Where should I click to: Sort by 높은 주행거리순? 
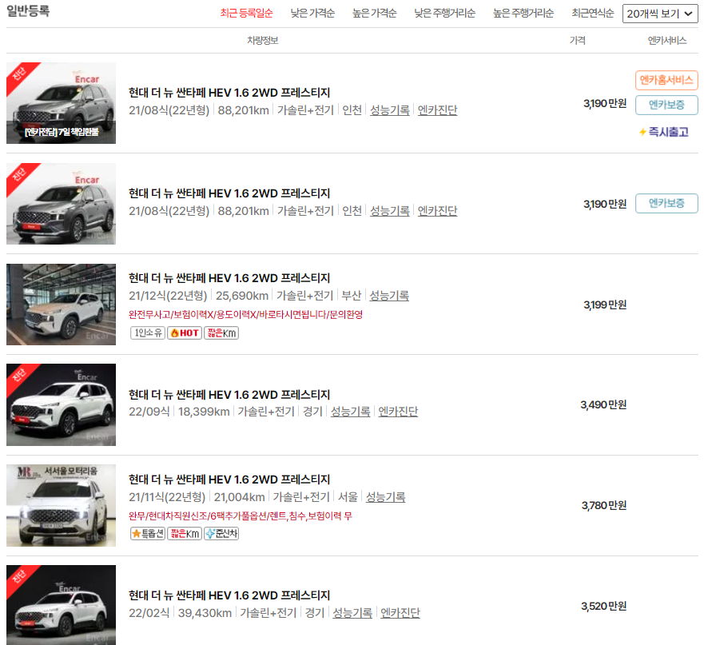coord(523,14)
